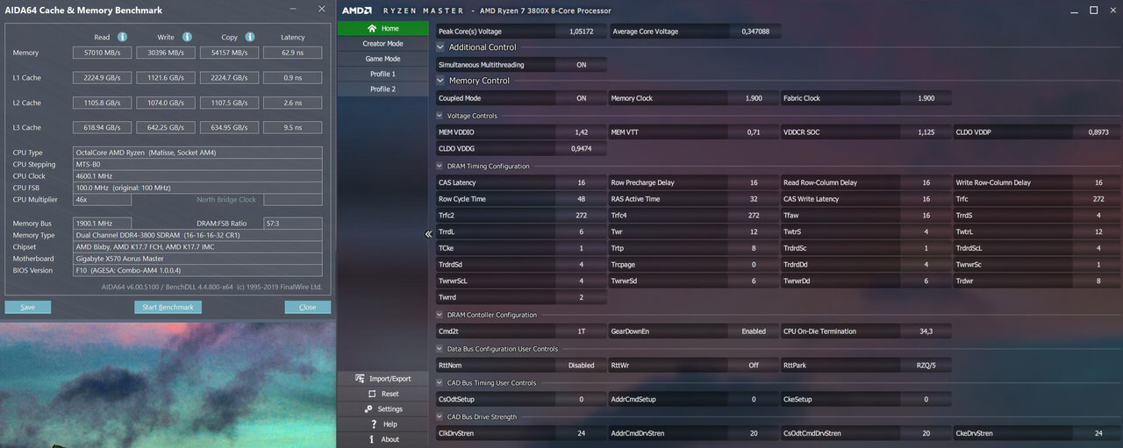1123x448 pixels.
Task: Click the Settings gears icon in sidebar
Action: tap(369, 409)
